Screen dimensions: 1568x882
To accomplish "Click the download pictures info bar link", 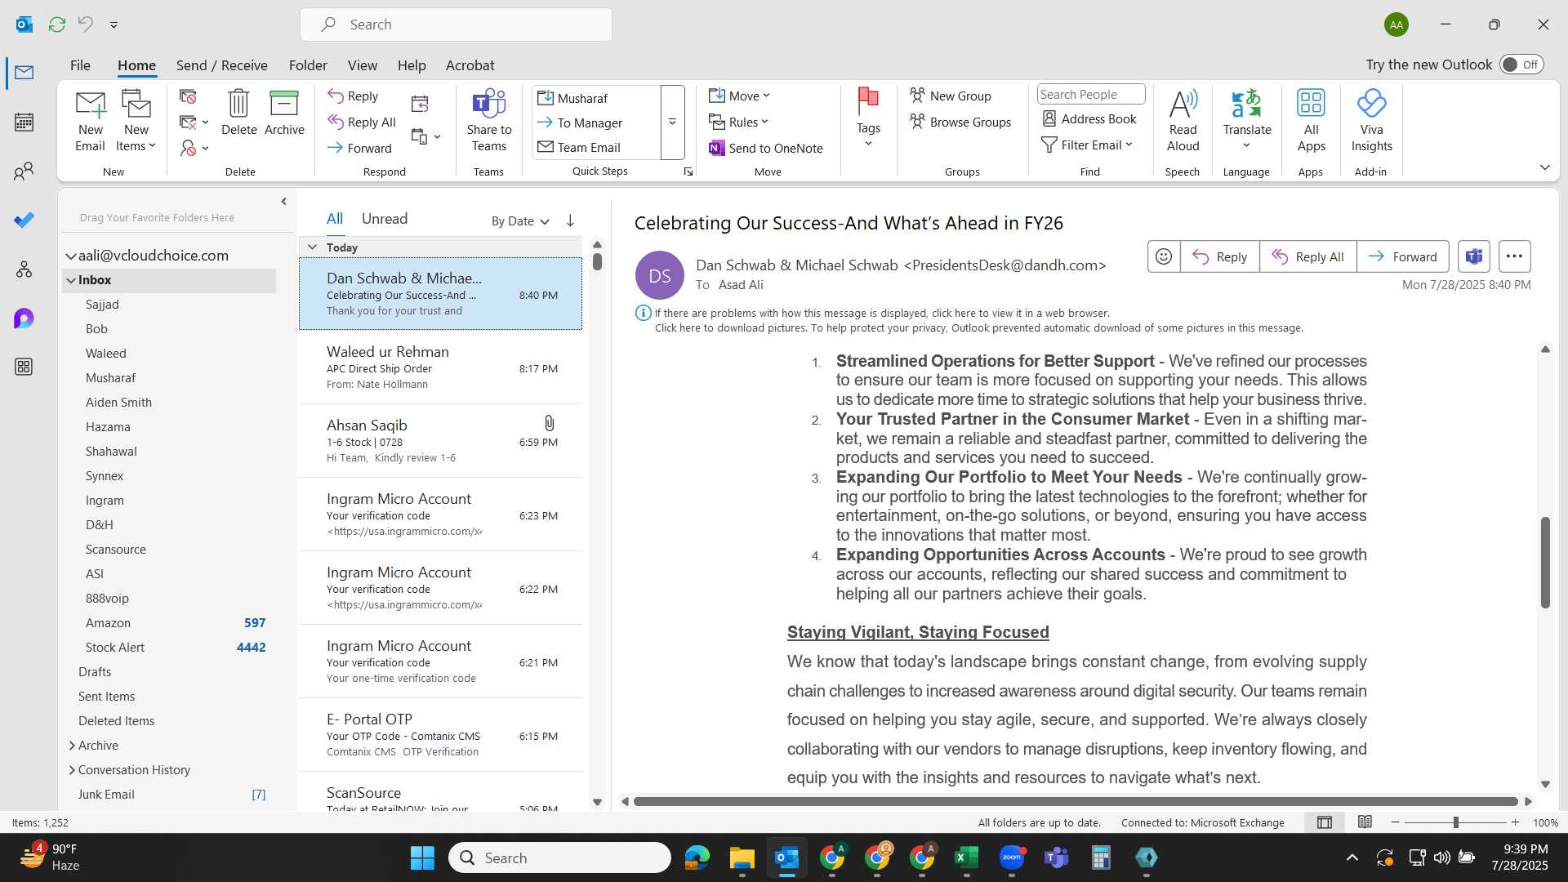I will 978,327.
